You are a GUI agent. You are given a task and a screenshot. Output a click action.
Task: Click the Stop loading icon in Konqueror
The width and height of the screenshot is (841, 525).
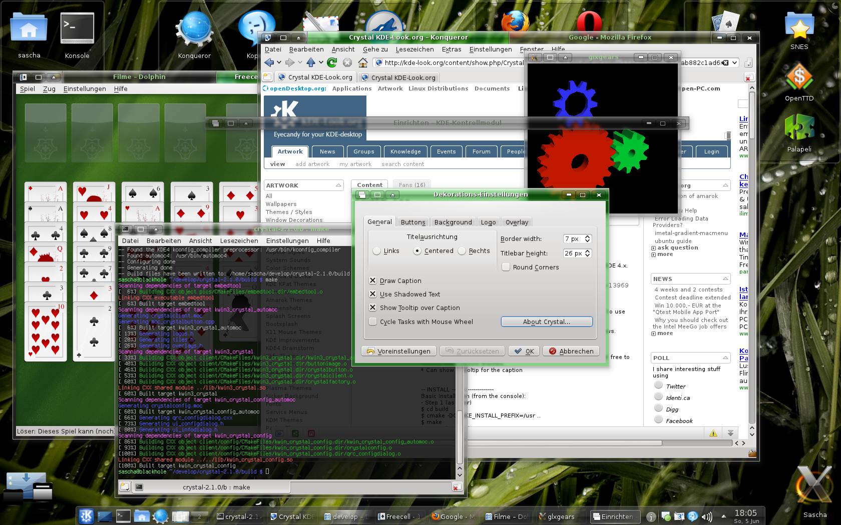347,62
